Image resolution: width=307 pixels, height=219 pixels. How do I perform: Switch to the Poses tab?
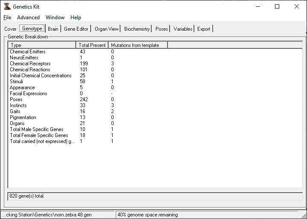[x=162, y=29]
